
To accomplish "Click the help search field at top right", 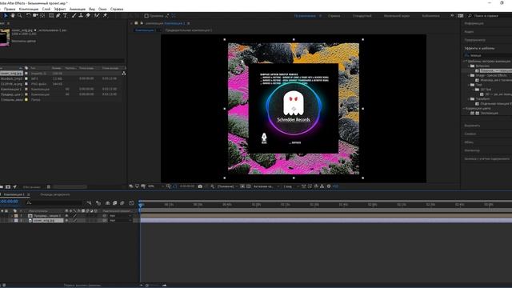I will (x=490, y=16).
